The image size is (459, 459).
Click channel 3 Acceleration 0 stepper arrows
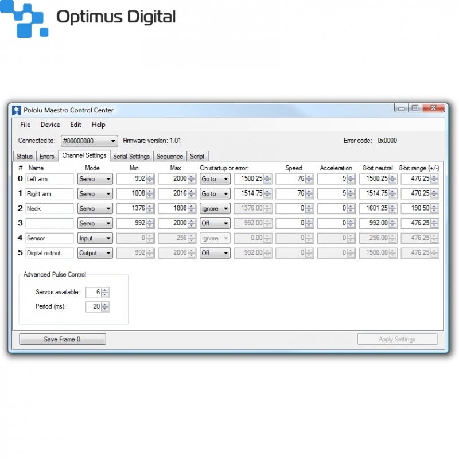(351, 223)
